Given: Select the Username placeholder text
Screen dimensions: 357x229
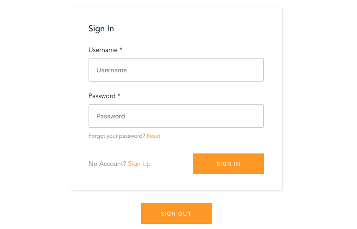Looking at the screenshot, I should (112, 70).
